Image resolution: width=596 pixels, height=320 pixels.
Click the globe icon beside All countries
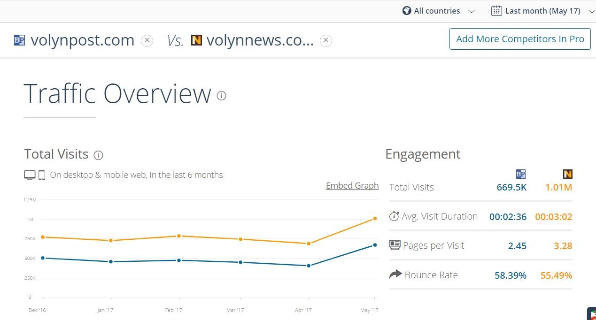point(407,11)
